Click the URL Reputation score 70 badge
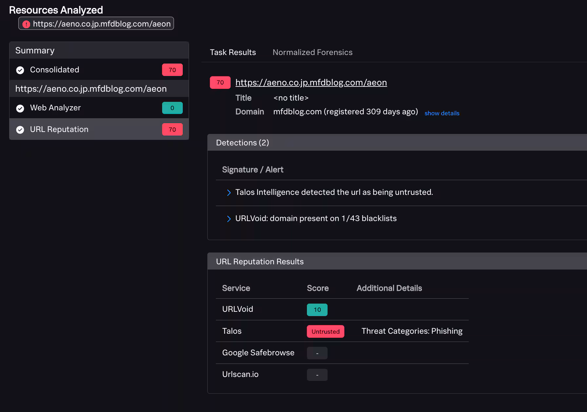Screen dimensions: 587x412 click(x=172, y=129)
